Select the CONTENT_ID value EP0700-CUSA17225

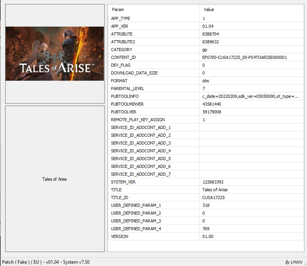tap(245, 57)
